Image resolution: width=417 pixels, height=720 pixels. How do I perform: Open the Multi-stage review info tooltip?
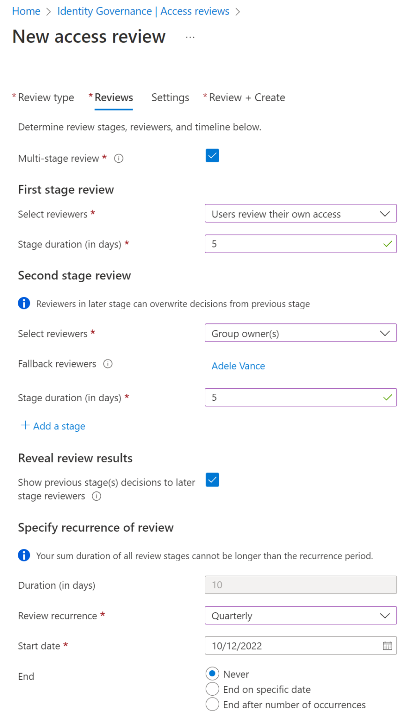click(119, 158)
